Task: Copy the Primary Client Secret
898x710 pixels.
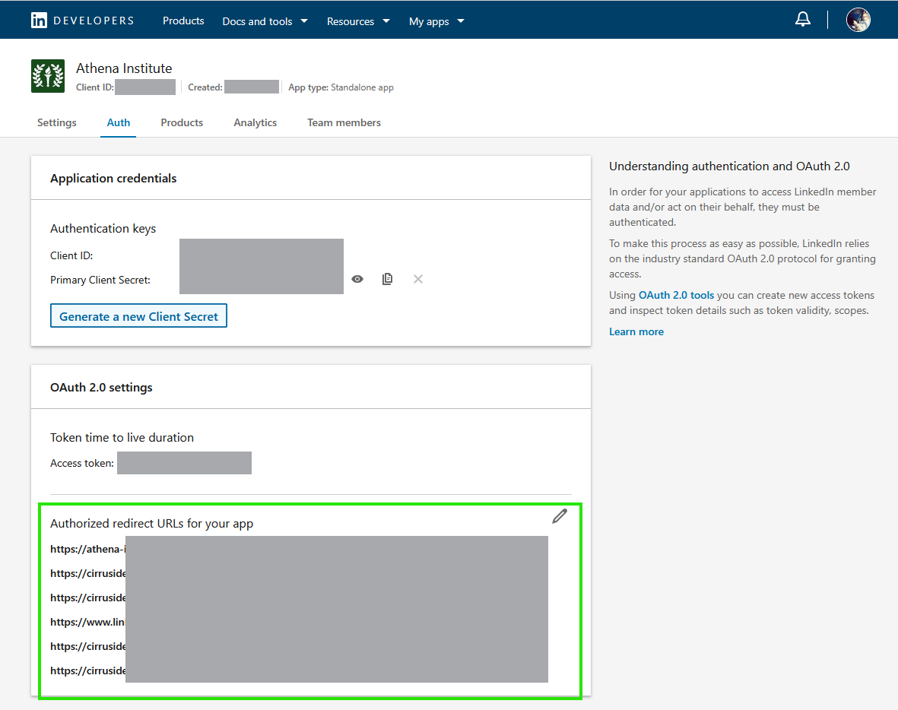Action: click(x=387, y=279)
